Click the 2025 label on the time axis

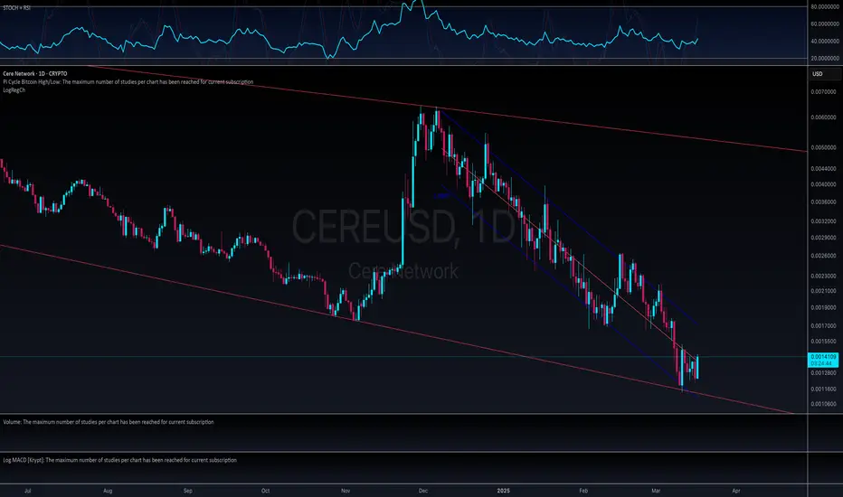point(503,491)
